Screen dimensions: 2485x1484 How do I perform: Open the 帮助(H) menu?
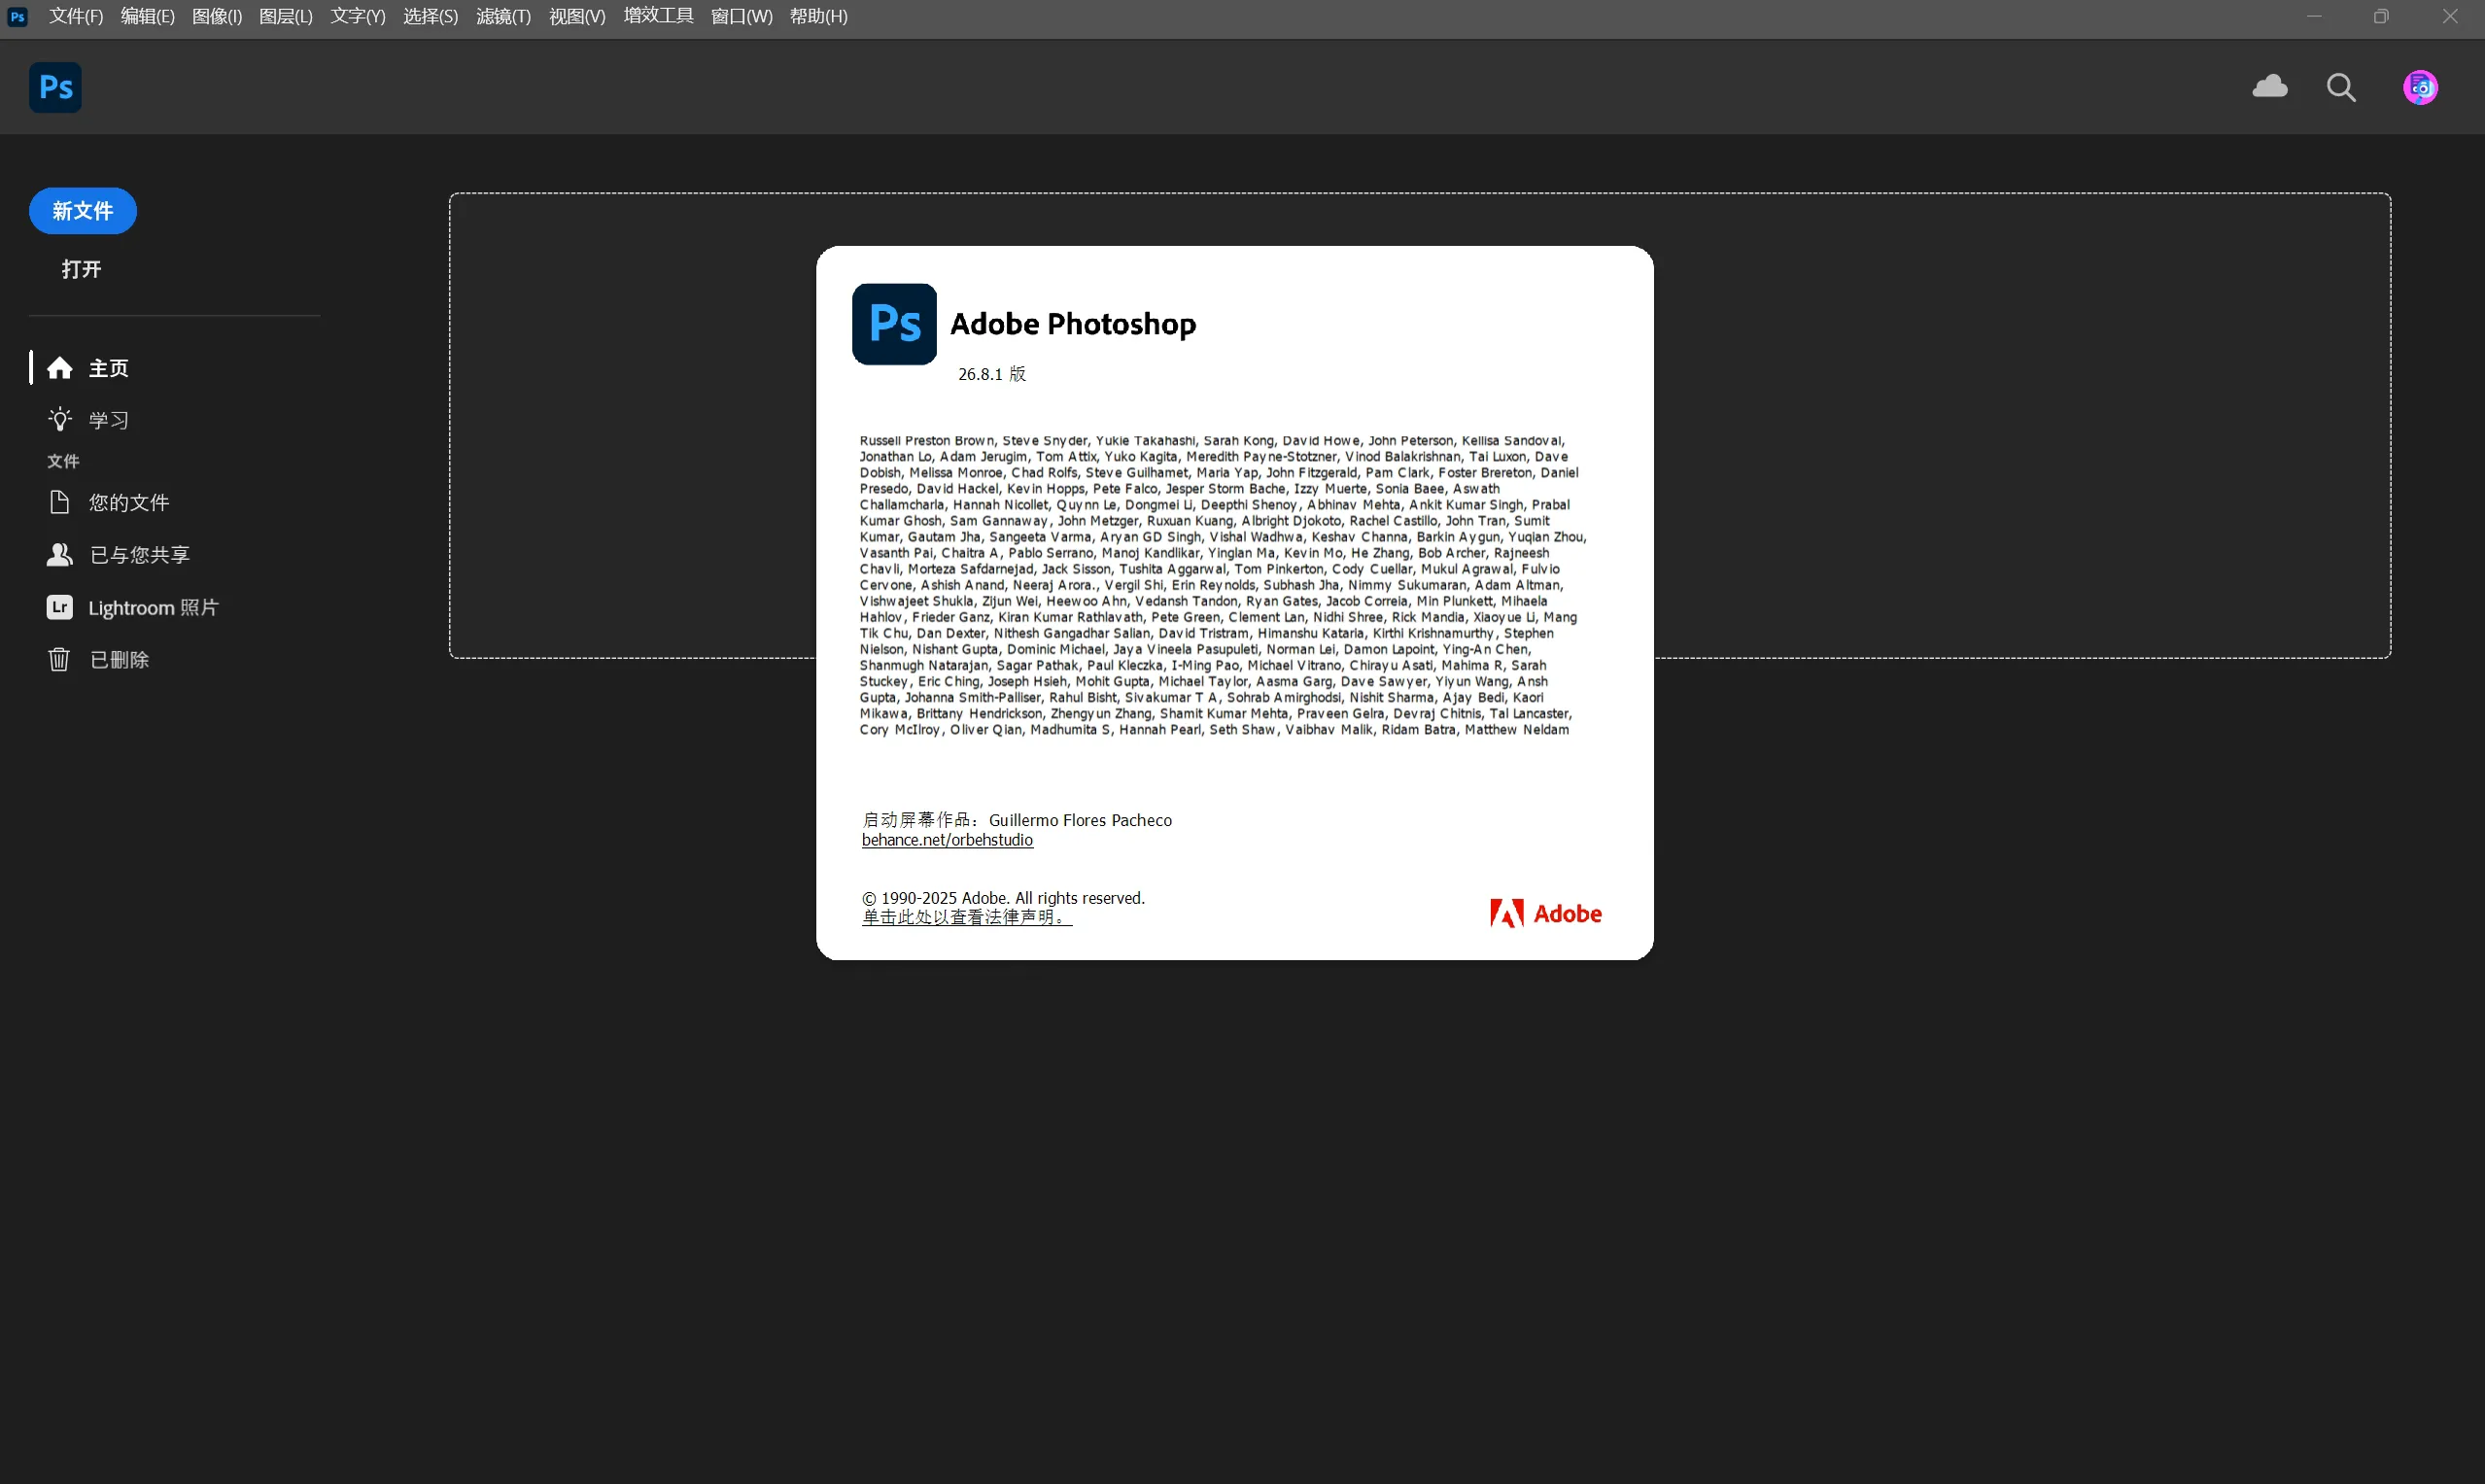click(818, 16)
